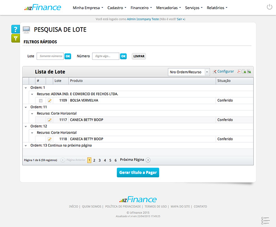
Task: Tick checkbox for BOLSA VERMELHA row
Action: tap(41, 100)
